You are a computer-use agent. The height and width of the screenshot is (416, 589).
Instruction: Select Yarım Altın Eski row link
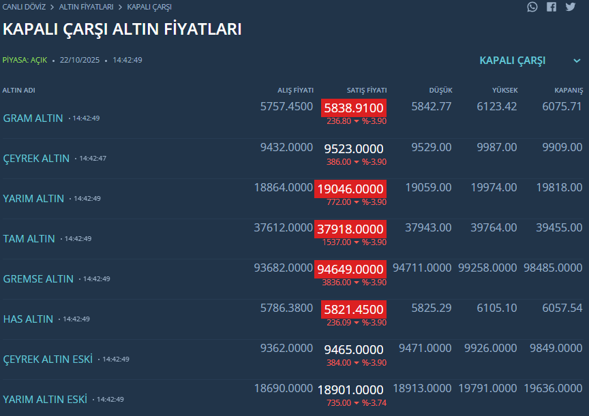tap(45, 400)
